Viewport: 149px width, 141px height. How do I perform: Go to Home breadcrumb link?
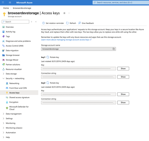pos(6,8)
